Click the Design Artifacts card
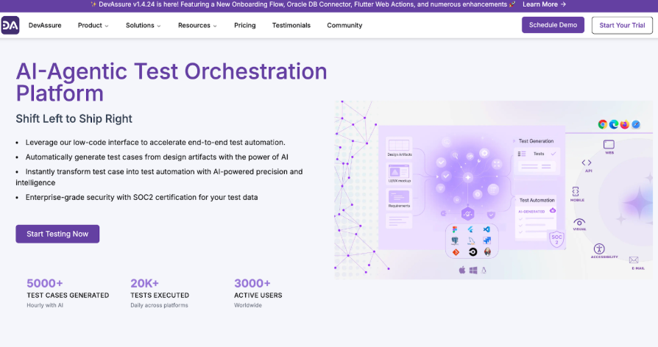This screenshot has width=658, height=347. pos(399,148)
